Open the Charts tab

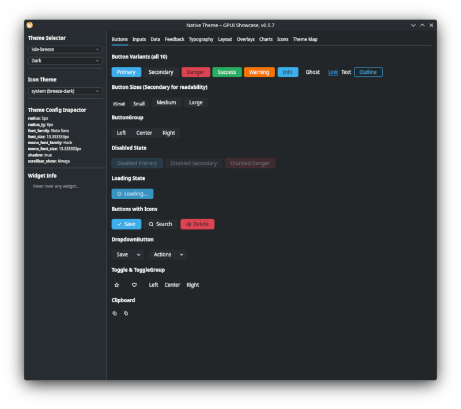coord(266,39)
